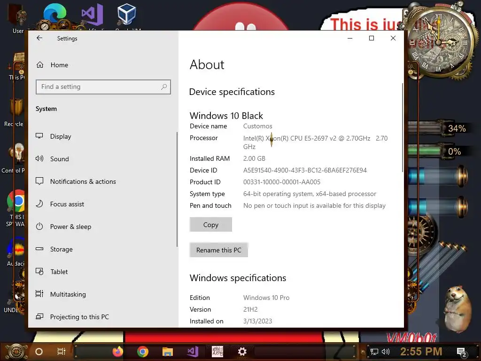Open Cortana circle on taskbar
Image resolution: width=481 pixels, height=361 pixels.
(39, 352)
